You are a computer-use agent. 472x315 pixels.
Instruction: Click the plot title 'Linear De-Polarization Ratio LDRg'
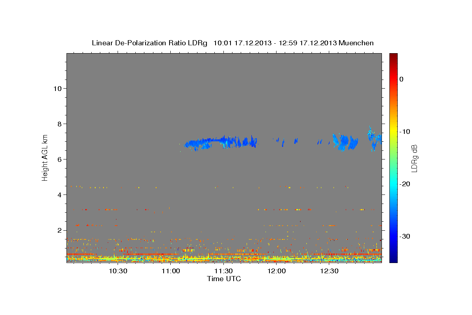point(149,43)
